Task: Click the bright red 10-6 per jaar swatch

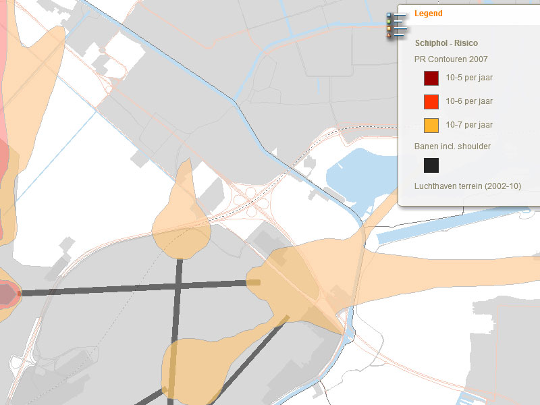Action: click(431, 102)
